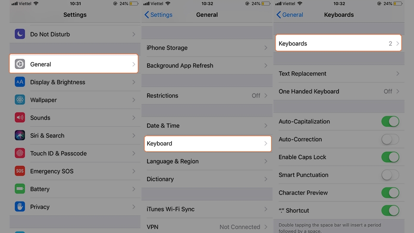Tap the General gear icon

(20, 64)
